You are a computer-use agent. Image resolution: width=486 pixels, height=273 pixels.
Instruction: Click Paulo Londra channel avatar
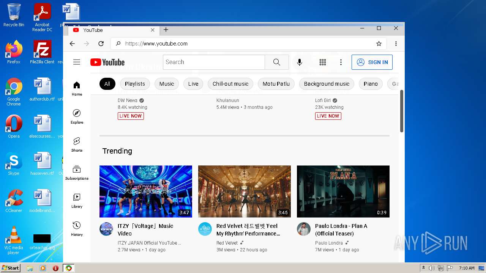click(304, 229)
